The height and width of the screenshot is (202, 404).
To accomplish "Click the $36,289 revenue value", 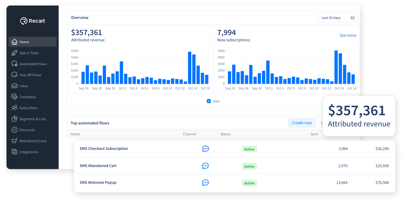I will pyautogui.click(x=382, y=149).
